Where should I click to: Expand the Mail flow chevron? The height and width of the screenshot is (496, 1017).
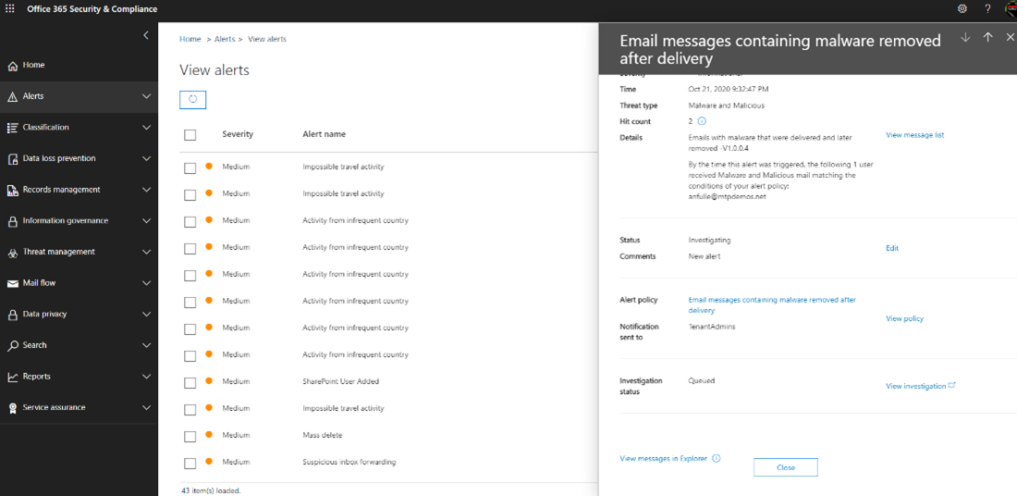(146, 284)
